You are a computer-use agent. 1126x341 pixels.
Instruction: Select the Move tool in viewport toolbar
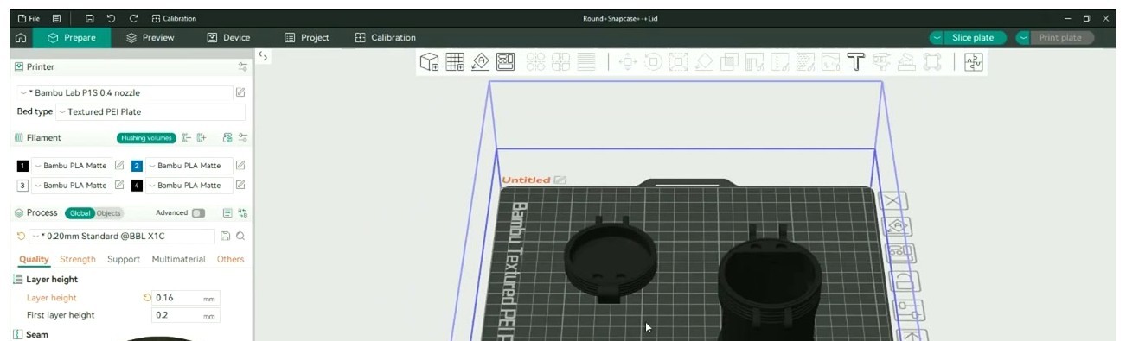tap(628, 61)
